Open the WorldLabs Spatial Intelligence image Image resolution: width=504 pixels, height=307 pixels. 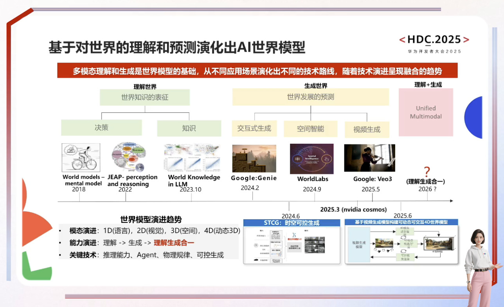pyautogui.click(x=311, y=159)
